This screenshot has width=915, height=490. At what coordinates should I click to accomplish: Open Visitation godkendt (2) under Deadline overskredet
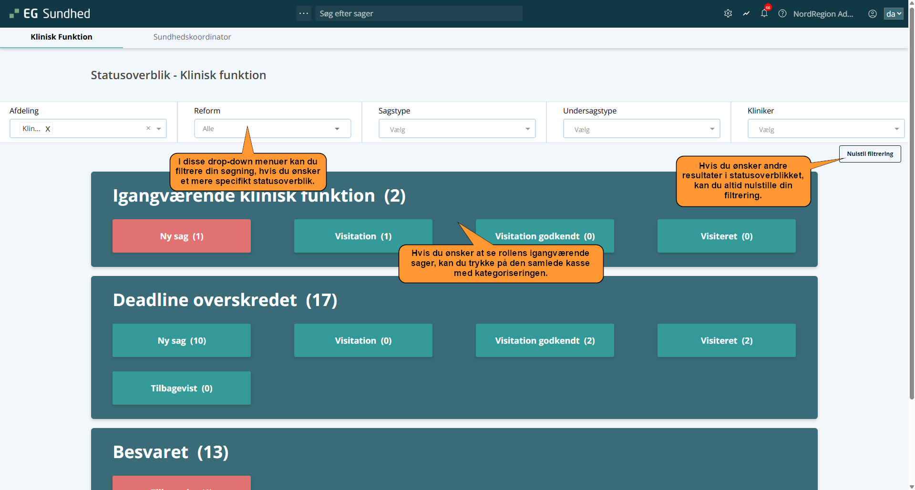point(545,340)
